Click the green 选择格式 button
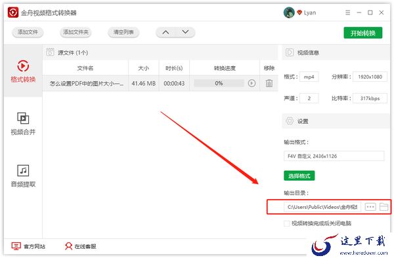 point(299,175)
